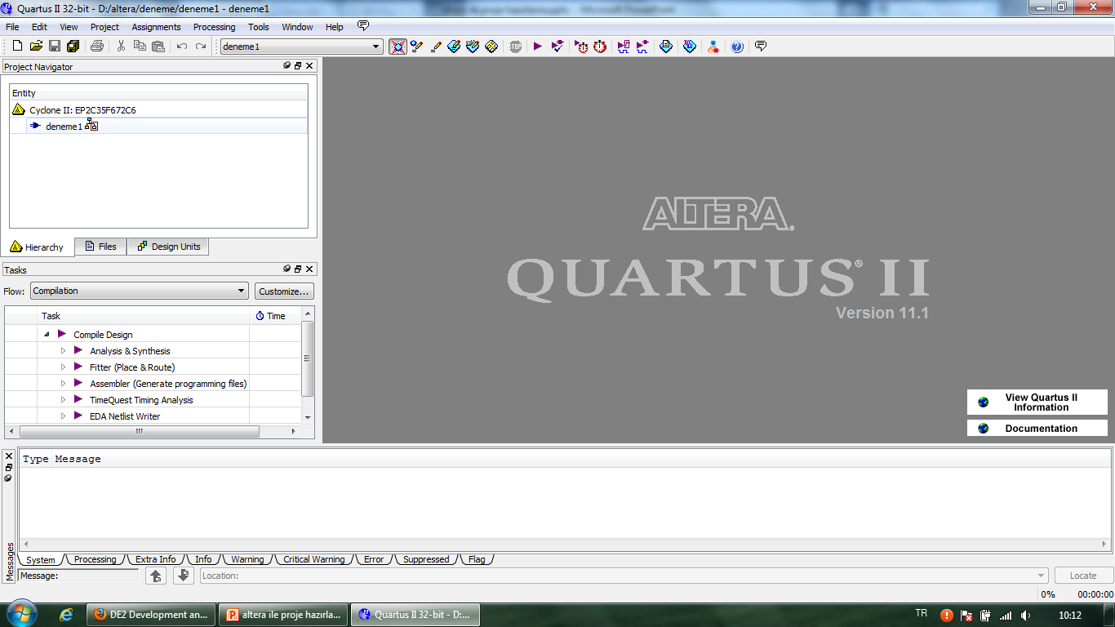Viewport: 1115px width, 627px height.
Task: Click the Print icon
Action: 97,47
